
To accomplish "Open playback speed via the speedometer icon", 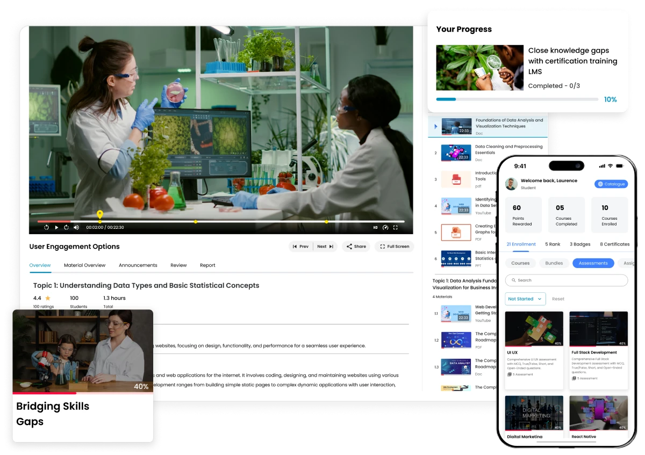I will (x=385, y=228).
